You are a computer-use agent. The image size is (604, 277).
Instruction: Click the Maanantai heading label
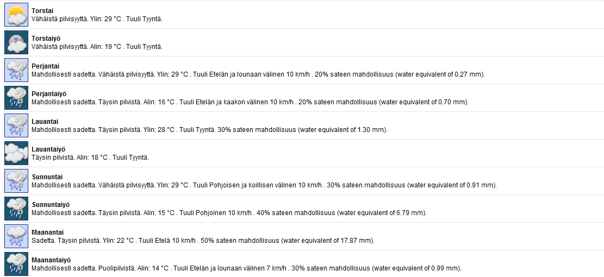point(47,232)
